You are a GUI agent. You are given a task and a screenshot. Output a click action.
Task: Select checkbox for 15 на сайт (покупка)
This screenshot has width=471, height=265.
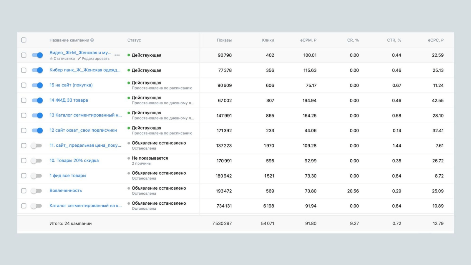click(x=24, y=85)
